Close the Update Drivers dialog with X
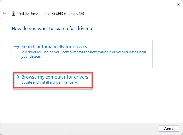The image size is (183, 135). (x=178, y=4)
